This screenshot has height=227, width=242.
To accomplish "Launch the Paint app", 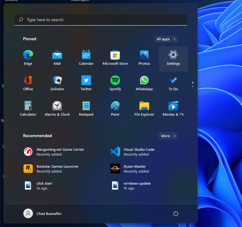I will tap(115, 108).
